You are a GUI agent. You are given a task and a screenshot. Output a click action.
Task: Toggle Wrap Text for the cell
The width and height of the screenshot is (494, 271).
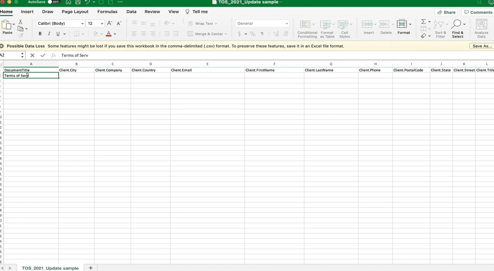203,23
